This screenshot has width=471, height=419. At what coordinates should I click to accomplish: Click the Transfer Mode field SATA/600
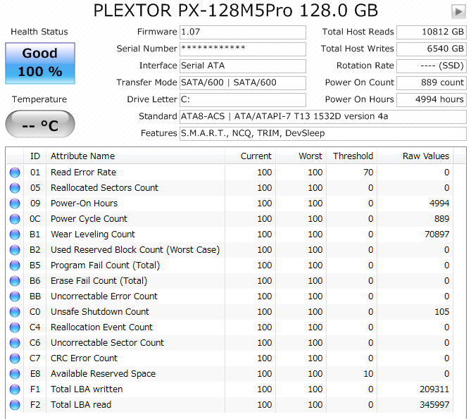pos(243,82)
